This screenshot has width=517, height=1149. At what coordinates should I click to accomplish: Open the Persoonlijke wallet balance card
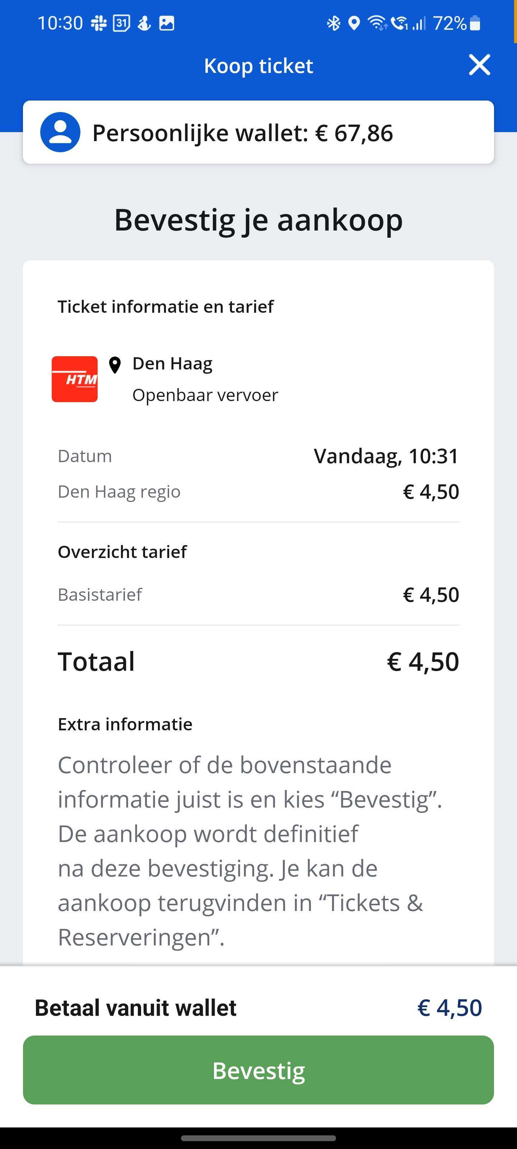(x=258, y=132)
